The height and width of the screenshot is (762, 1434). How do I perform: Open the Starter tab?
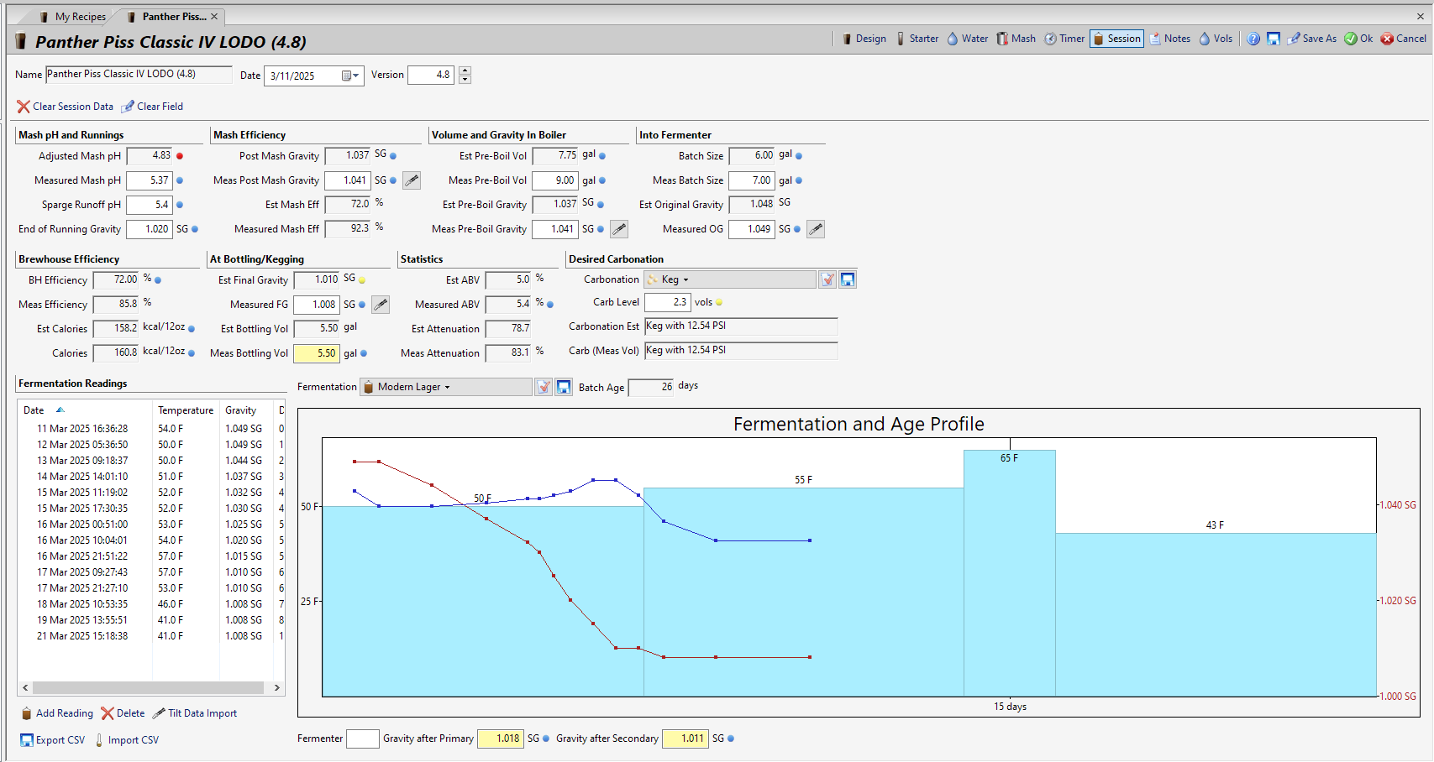(x=917, y=39)
